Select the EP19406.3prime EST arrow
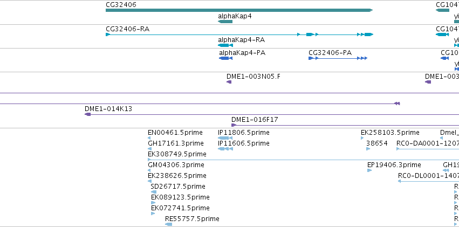Screen dimensions: 459x227 [369, 170]
